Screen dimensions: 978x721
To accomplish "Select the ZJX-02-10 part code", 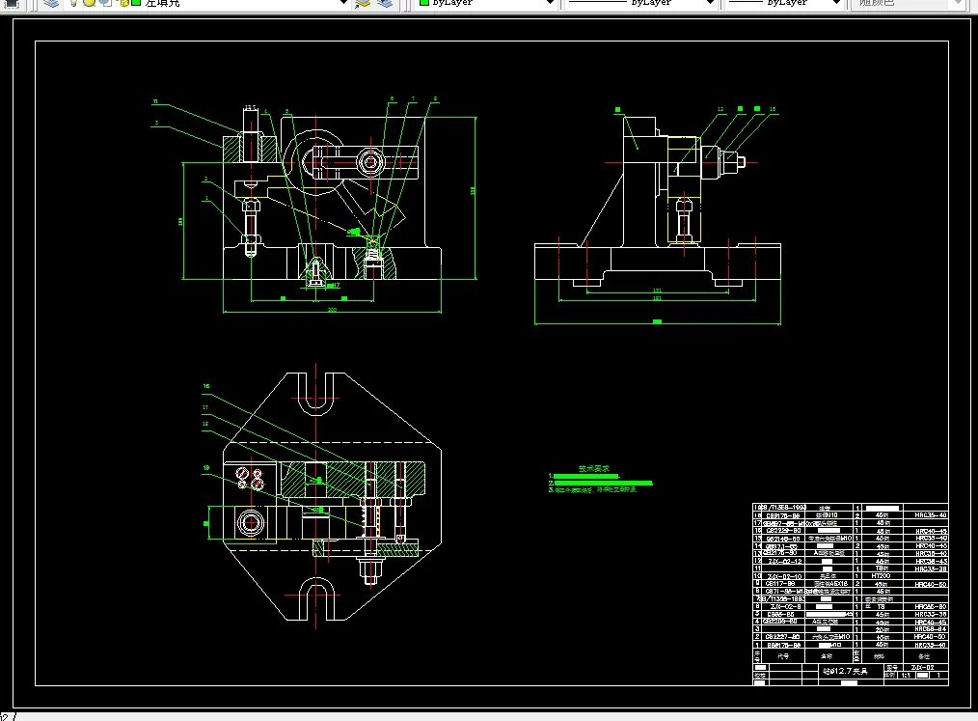I will pos(784,577).
